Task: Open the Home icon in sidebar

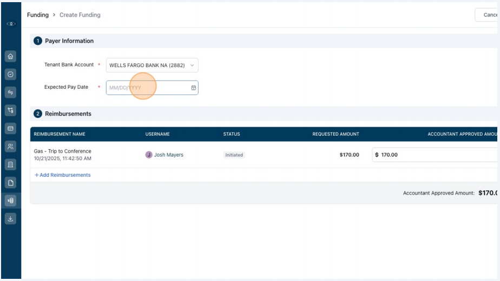Action: (x=10, y=56)
